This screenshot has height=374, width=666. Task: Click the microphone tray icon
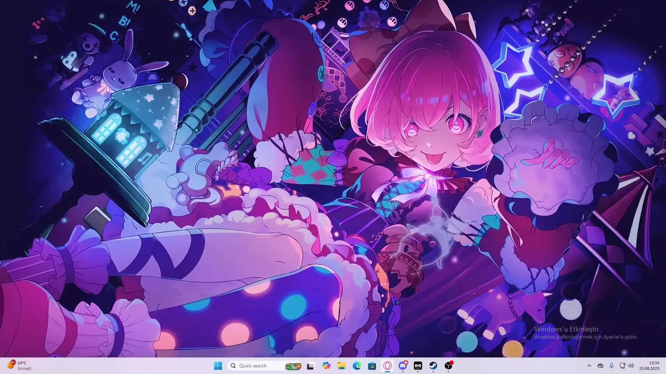(611, 366)
